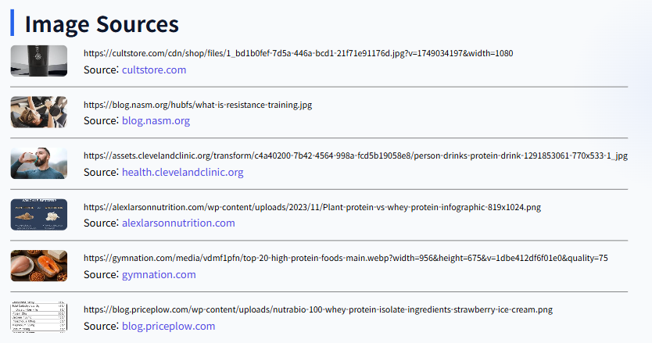Open the cultstore.com source link
Image resolution: width=652 pixels, height=343 pixels.
[x=154, y=70]
